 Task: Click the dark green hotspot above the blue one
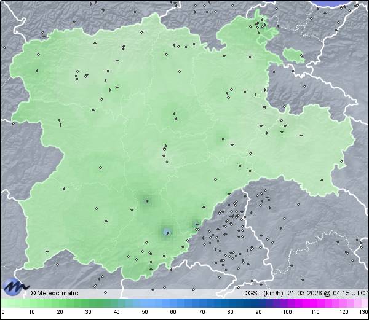point(146,200)
